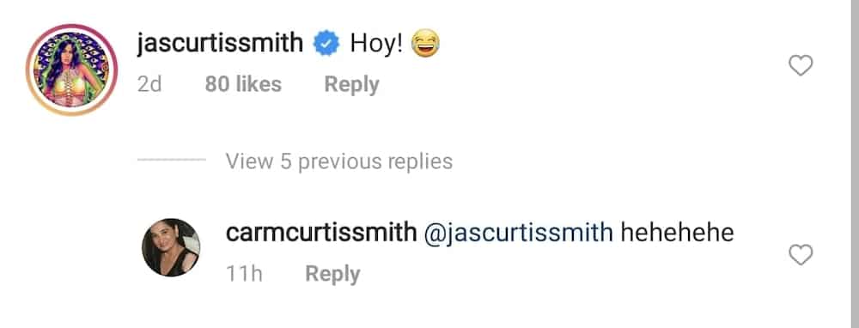Open jascurtissmith's colorful profile picture
This screenshot has width=859, height=328.
coord(72,70)
